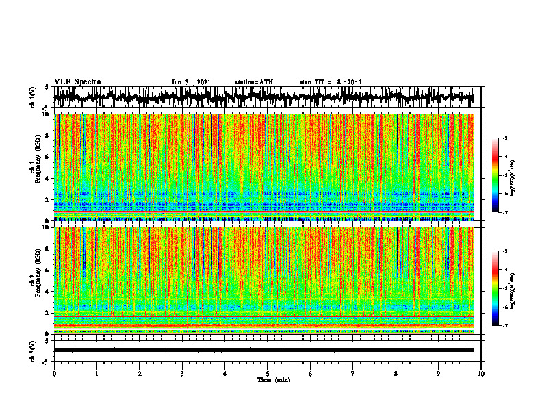Click time axis tick label 2
Viewport: 542px width, 419px height.
[x=140, y=374]
